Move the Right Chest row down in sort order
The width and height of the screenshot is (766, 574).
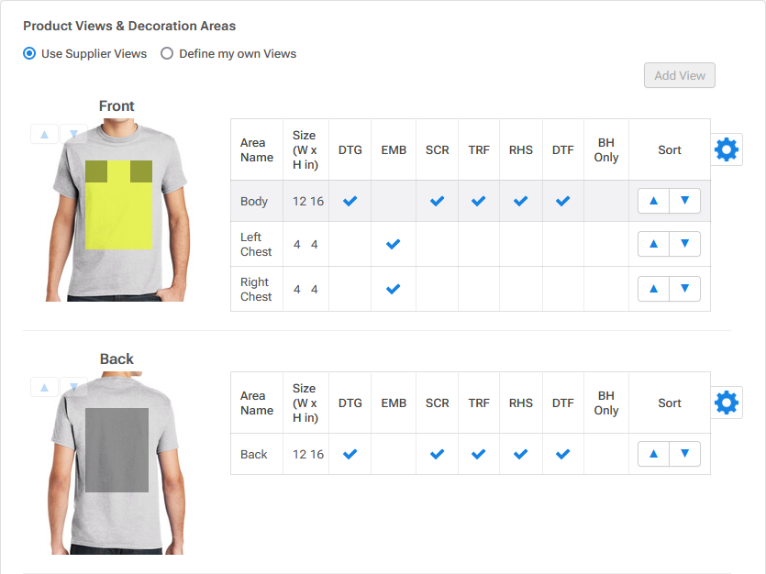[684, 288]
